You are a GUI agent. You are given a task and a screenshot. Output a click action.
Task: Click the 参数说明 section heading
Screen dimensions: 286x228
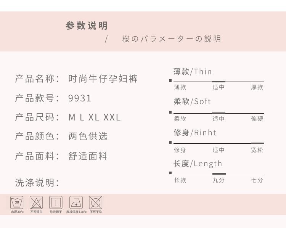[x=87, y=26]
